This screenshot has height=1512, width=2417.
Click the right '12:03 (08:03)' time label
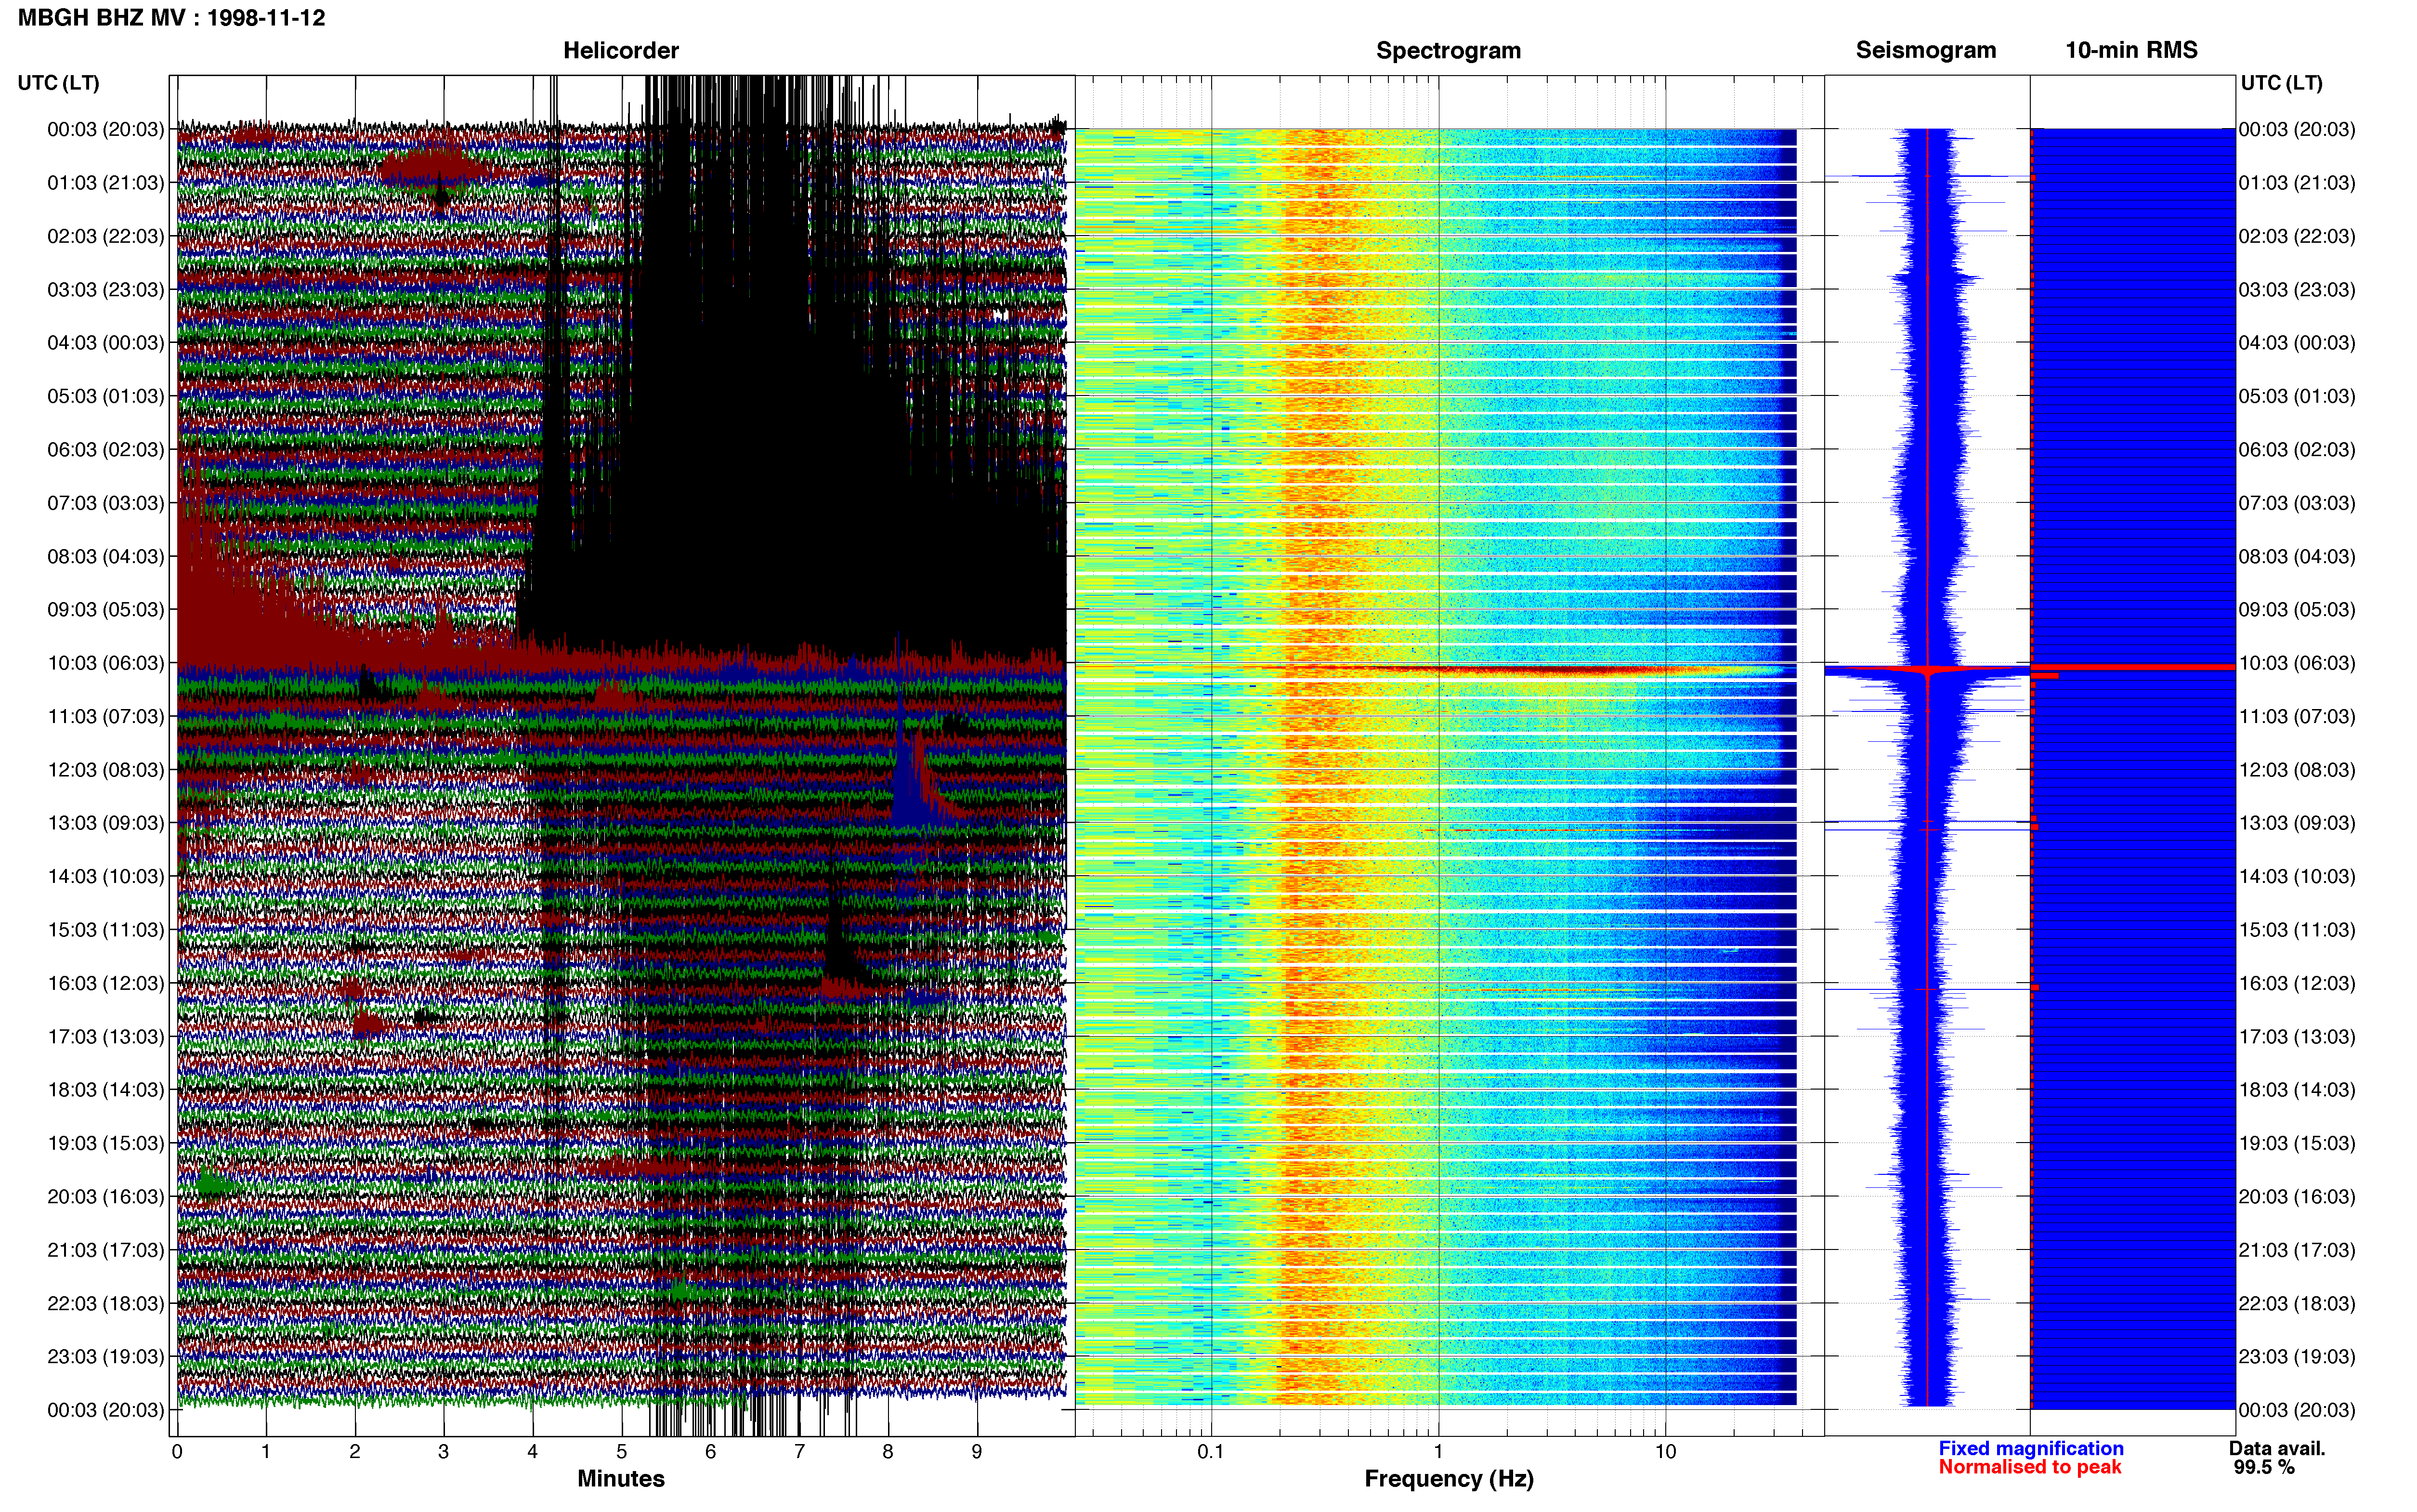tap(2297, 770)
